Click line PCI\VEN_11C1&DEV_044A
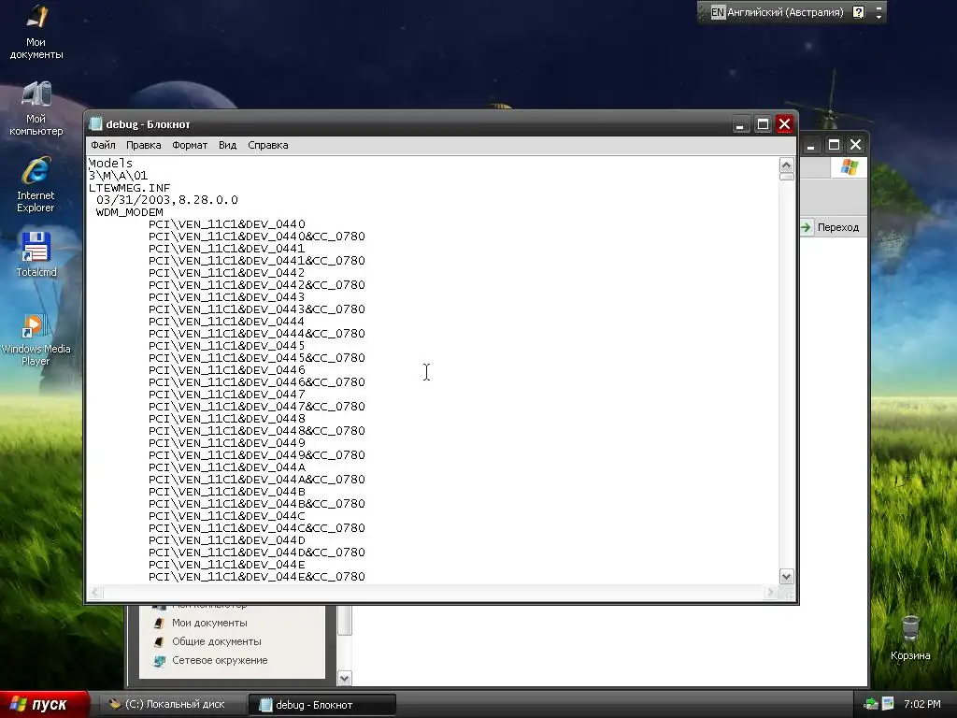Screen dimensions: 957x718 pyautogui.click(x=226, y=467)
